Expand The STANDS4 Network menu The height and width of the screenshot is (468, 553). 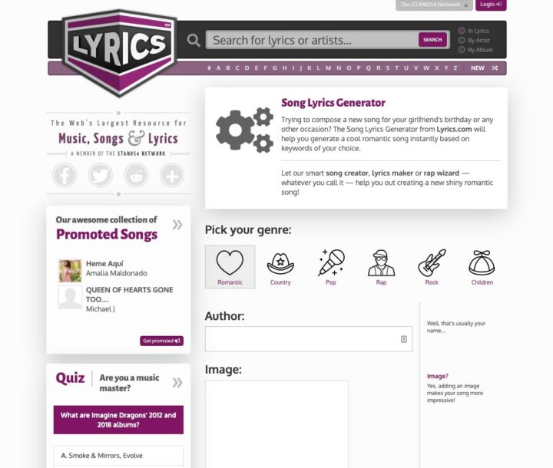click(x=434, y=5)
